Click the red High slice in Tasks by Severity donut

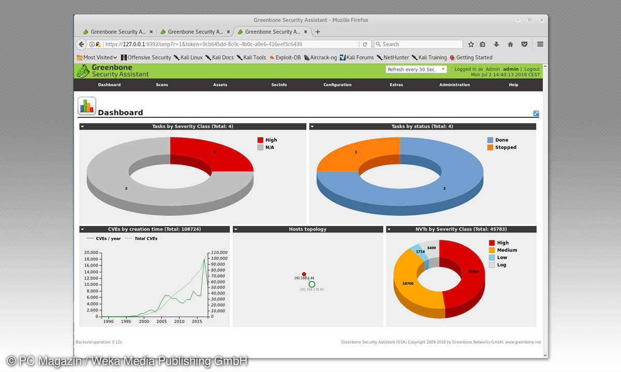pos(215,152)
